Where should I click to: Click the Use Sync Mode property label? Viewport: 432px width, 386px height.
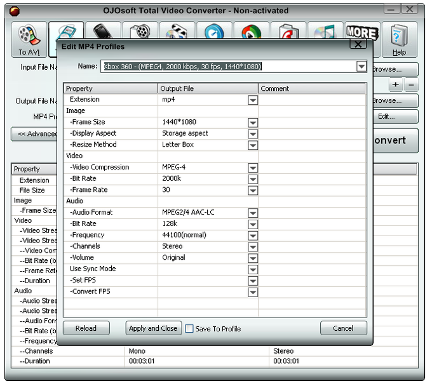93,269
